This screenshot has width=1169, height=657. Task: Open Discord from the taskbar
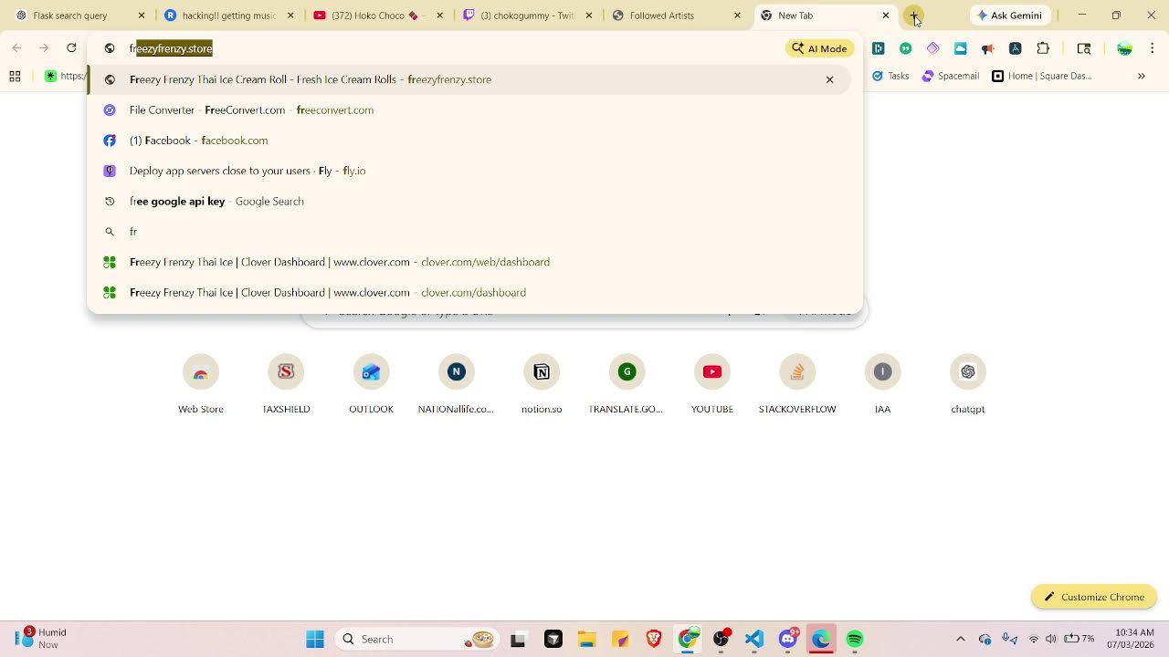(x=788, y=639)
